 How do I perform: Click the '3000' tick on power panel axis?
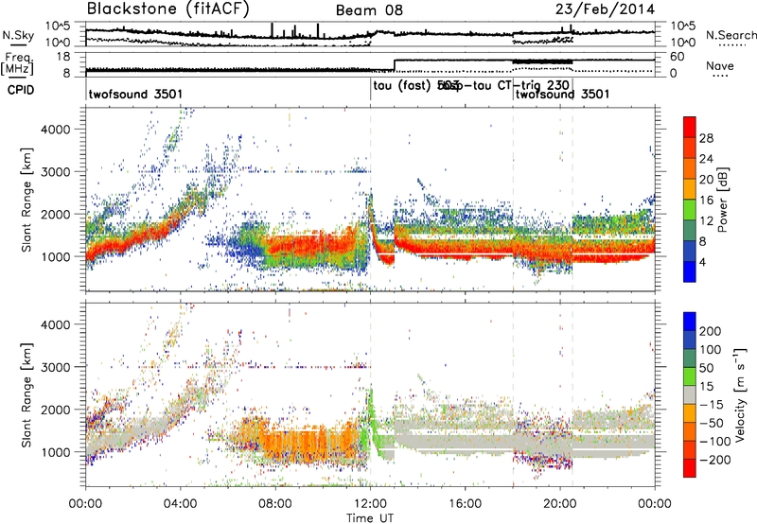pyautogui.click(x=55, y=172)
